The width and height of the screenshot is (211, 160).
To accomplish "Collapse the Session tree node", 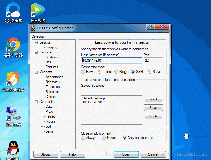I will [36, 42].
